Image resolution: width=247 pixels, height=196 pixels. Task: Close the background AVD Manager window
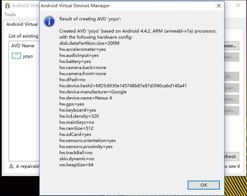[238, 6]
